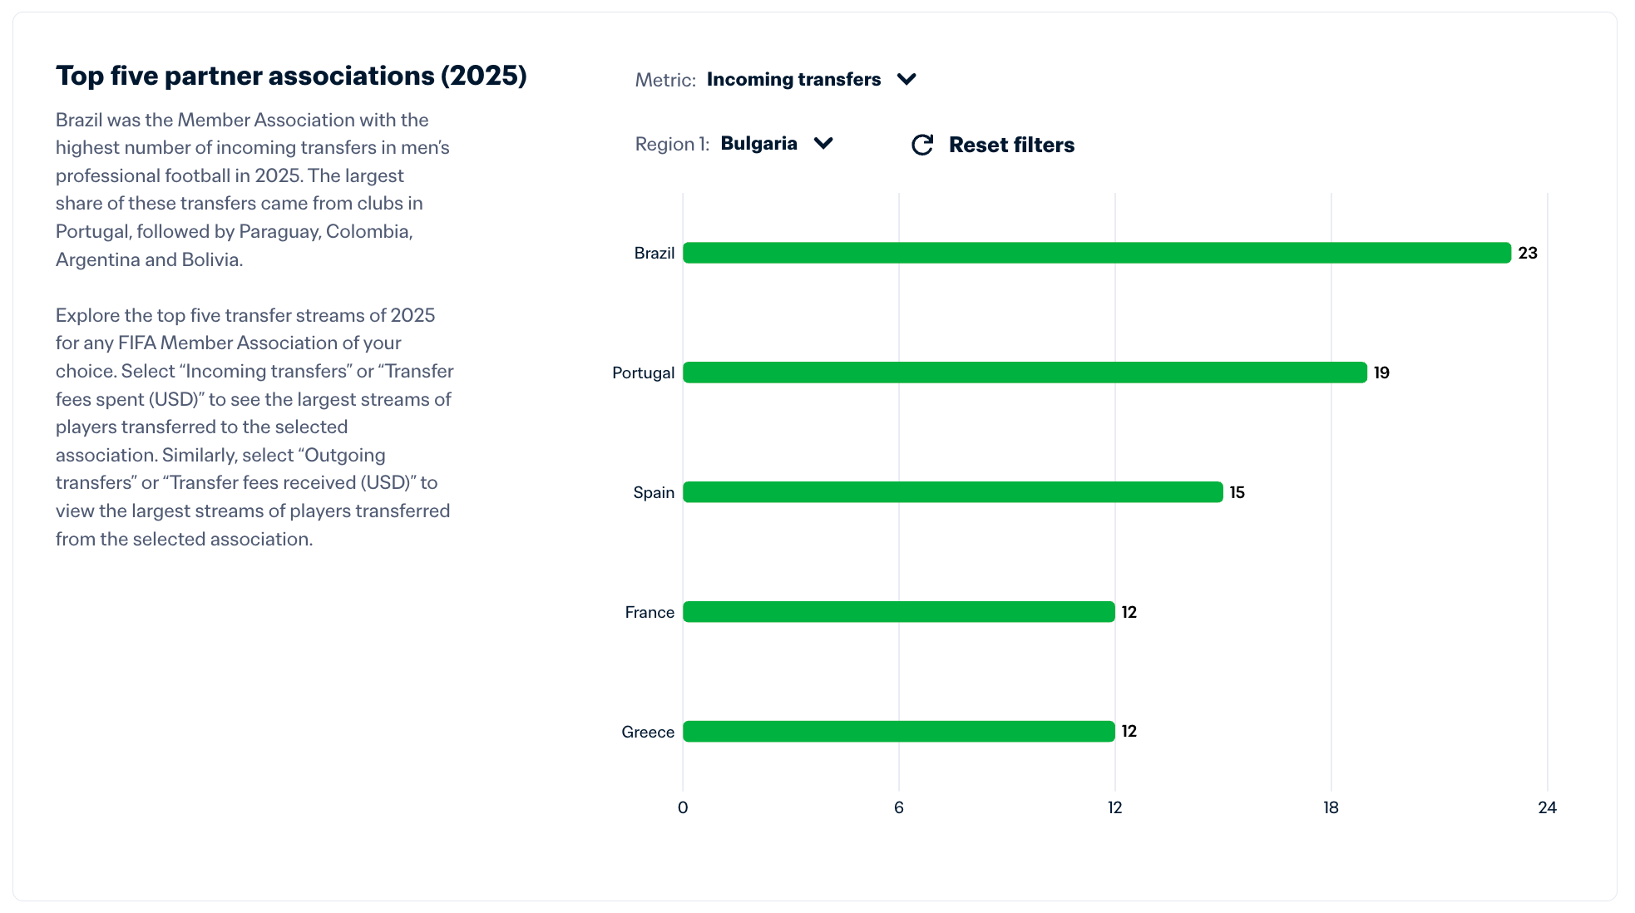Click the Bulgaria region selector
Image resolution: width=1635 pixels, height=913 pixels.
click(758, 143)
